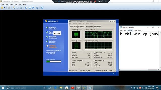Open Task Manager Help menu

[91, 23]
